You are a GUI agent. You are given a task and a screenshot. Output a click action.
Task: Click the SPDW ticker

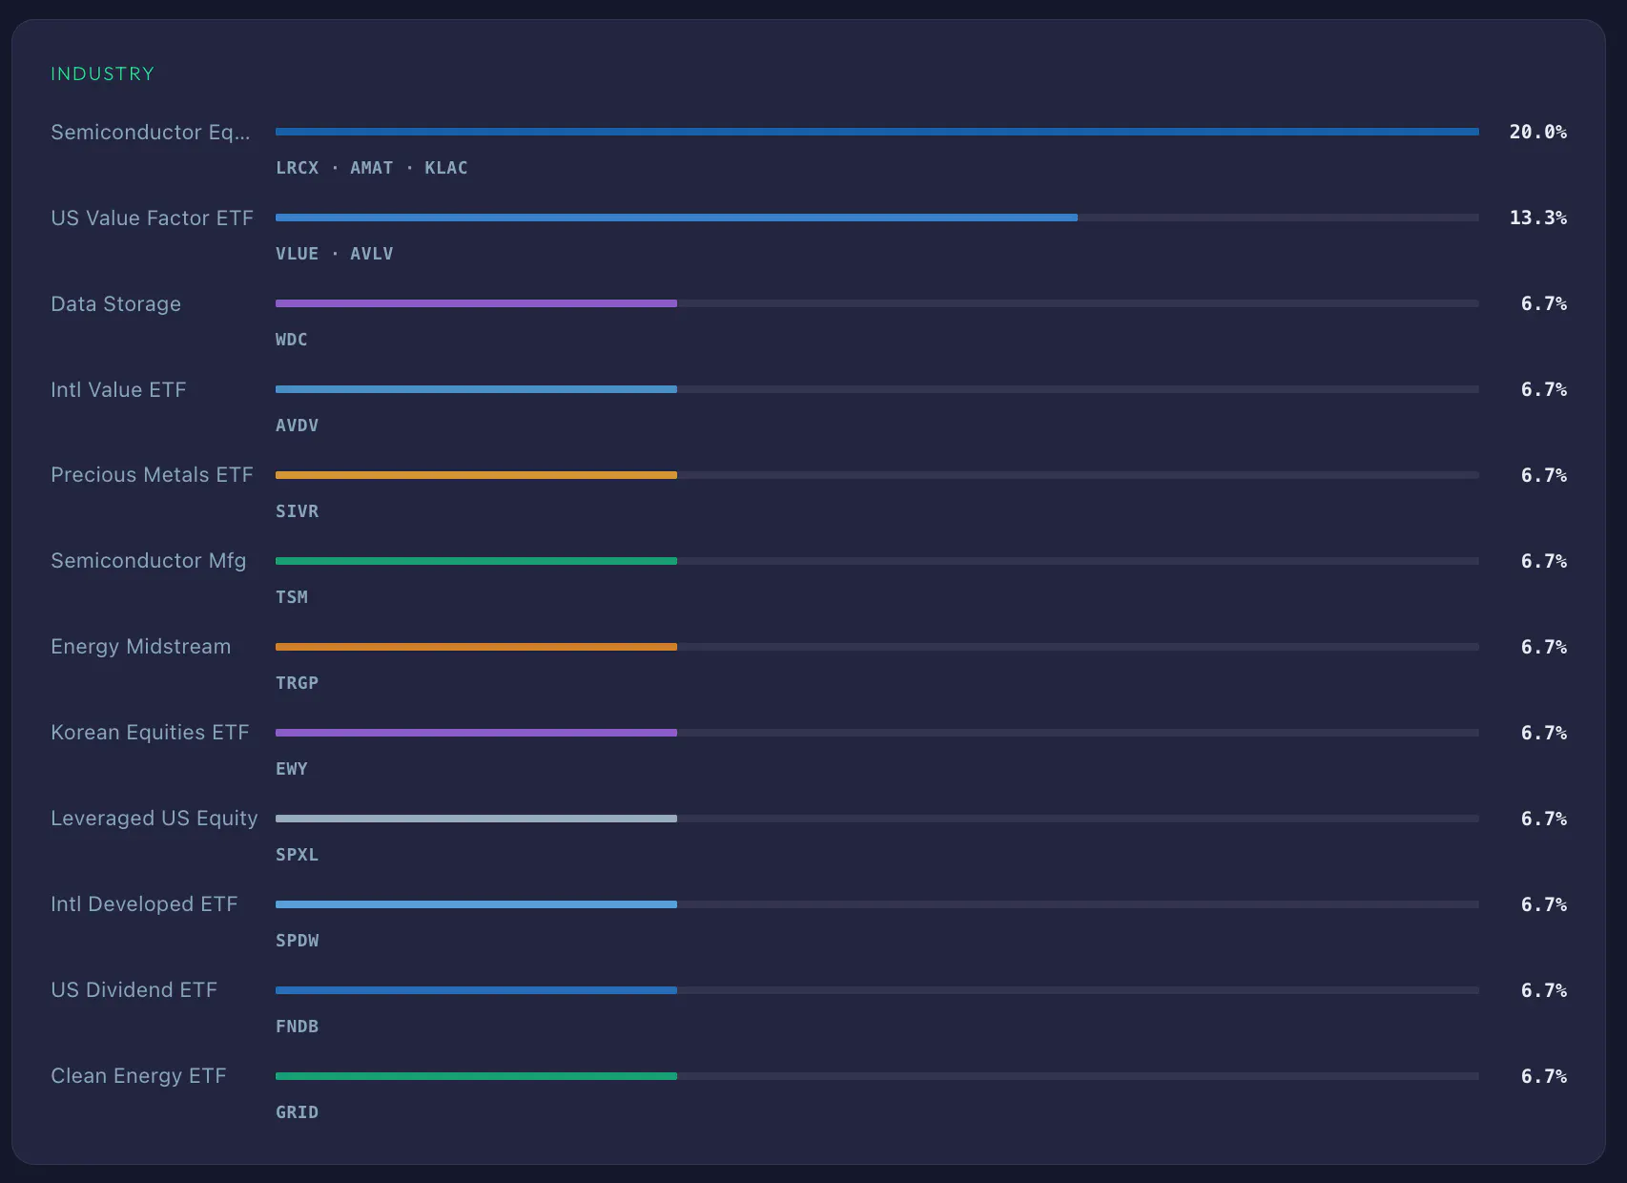(x=298, y=941)
